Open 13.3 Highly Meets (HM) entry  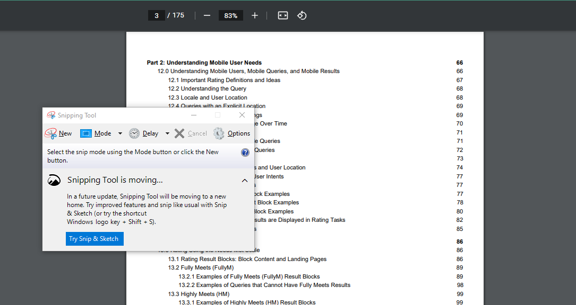[x=199, y=294]
